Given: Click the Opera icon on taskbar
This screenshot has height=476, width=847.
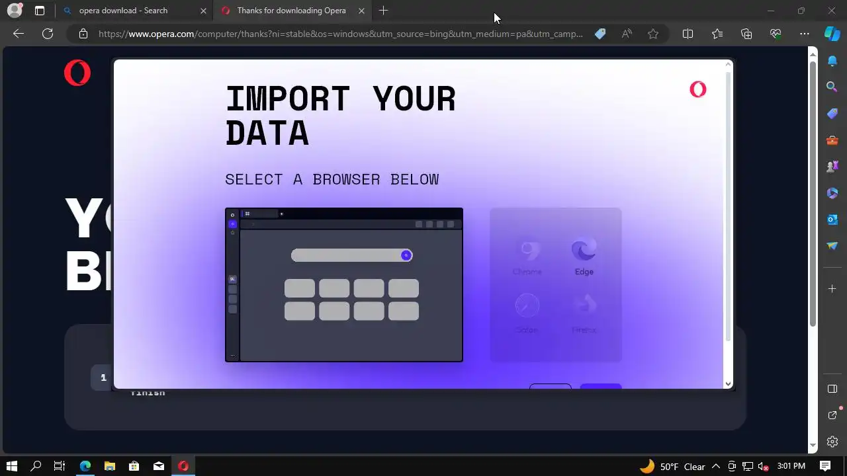Looking at the screenshot, I should click(183, 466).
